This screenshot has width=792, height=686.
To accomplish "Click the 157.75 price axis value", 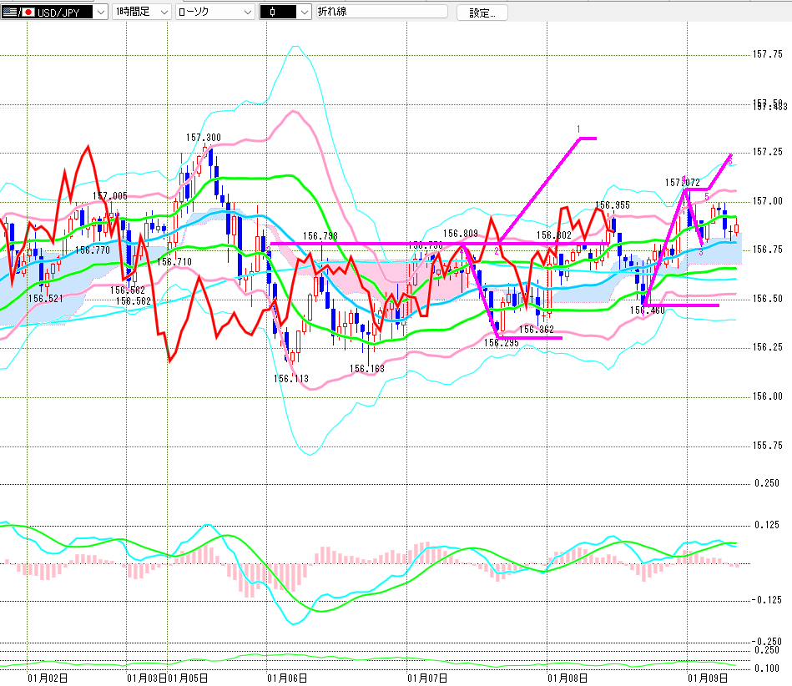I will click(x=766, y=55).
